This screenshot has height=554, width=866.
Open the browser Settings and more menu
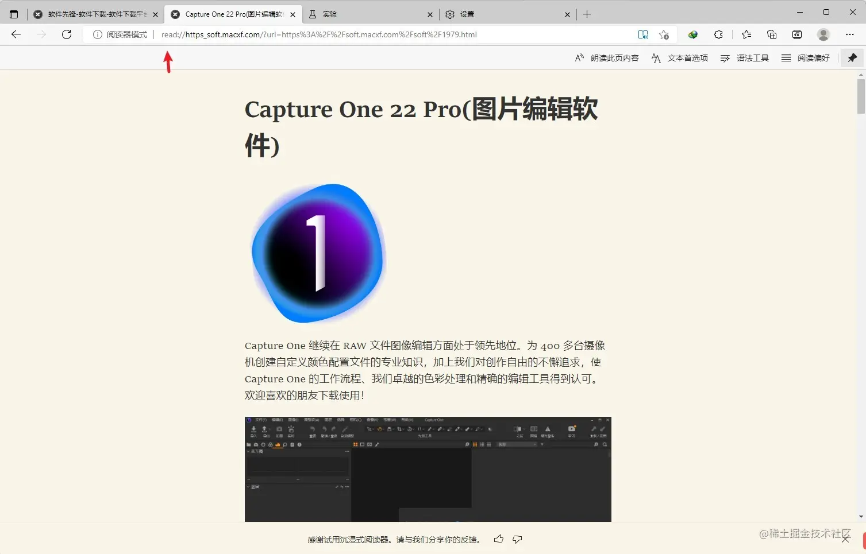pyautogui.click(x=850, y=34)
